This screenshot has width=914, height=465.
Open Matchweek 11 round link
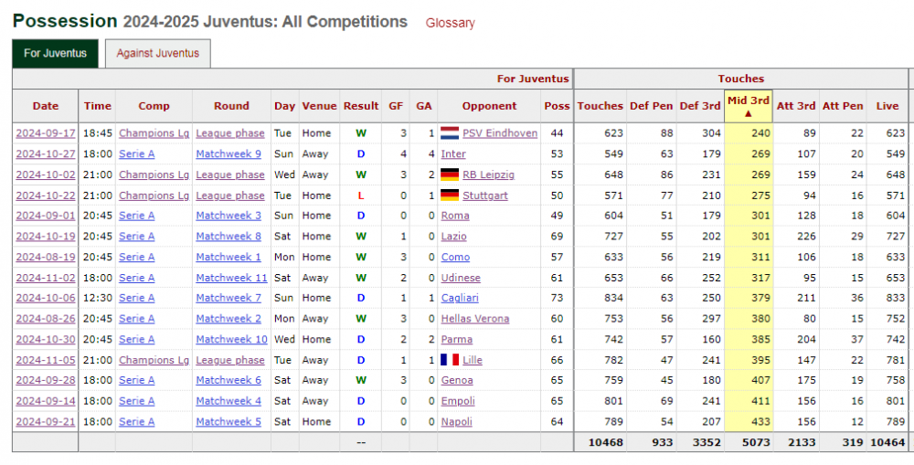(x=231, y=278)
